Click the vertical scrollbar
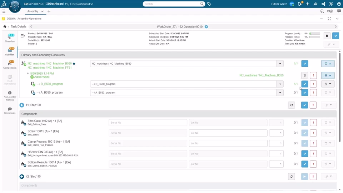Viewport: 343px width, 193px height. pos(339,97)
